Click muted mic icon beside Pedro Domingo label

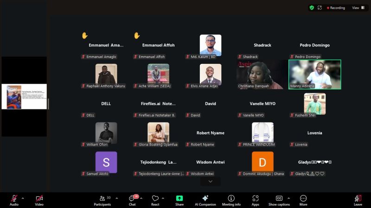(x=292, y=57)
